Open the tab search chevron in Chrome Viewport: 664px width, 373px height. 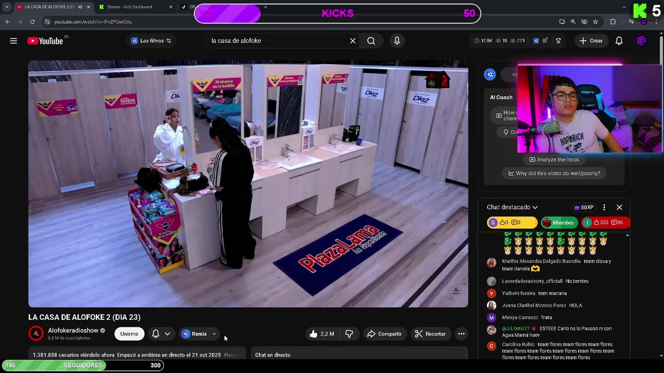[x=7, y=7]
